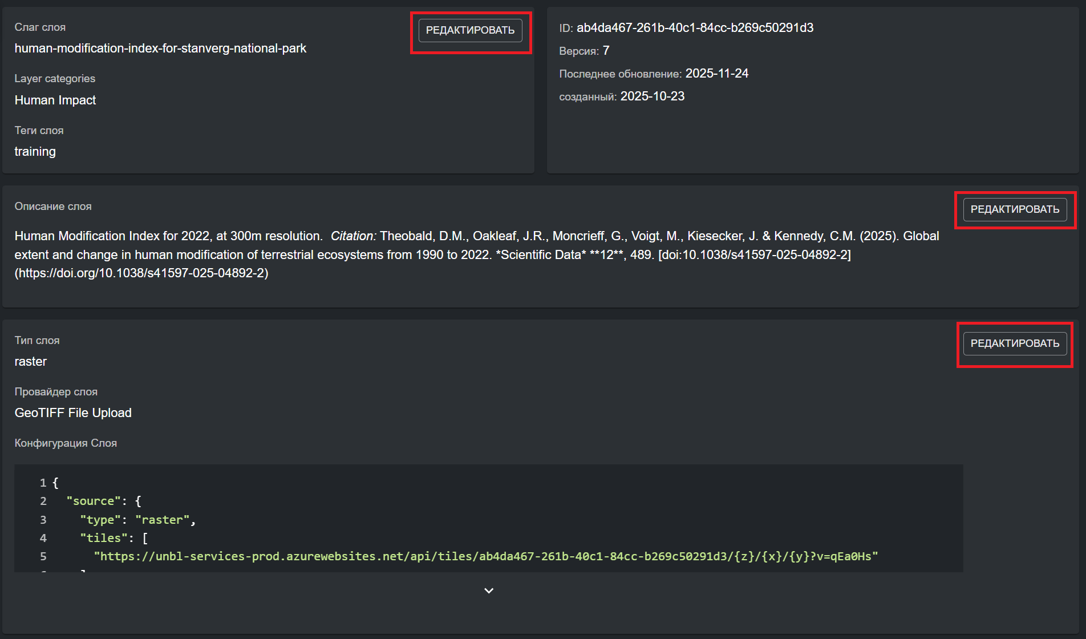Click the version number 7
1086x639 pixels.
(606, 51)
